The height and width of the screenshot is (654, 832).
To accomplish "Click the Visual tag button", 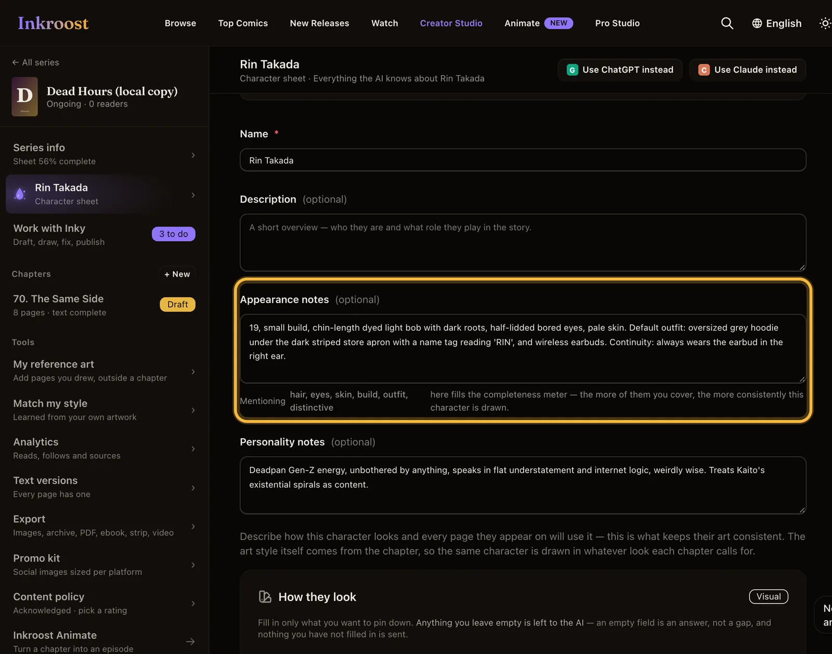I will coord(769,597).
